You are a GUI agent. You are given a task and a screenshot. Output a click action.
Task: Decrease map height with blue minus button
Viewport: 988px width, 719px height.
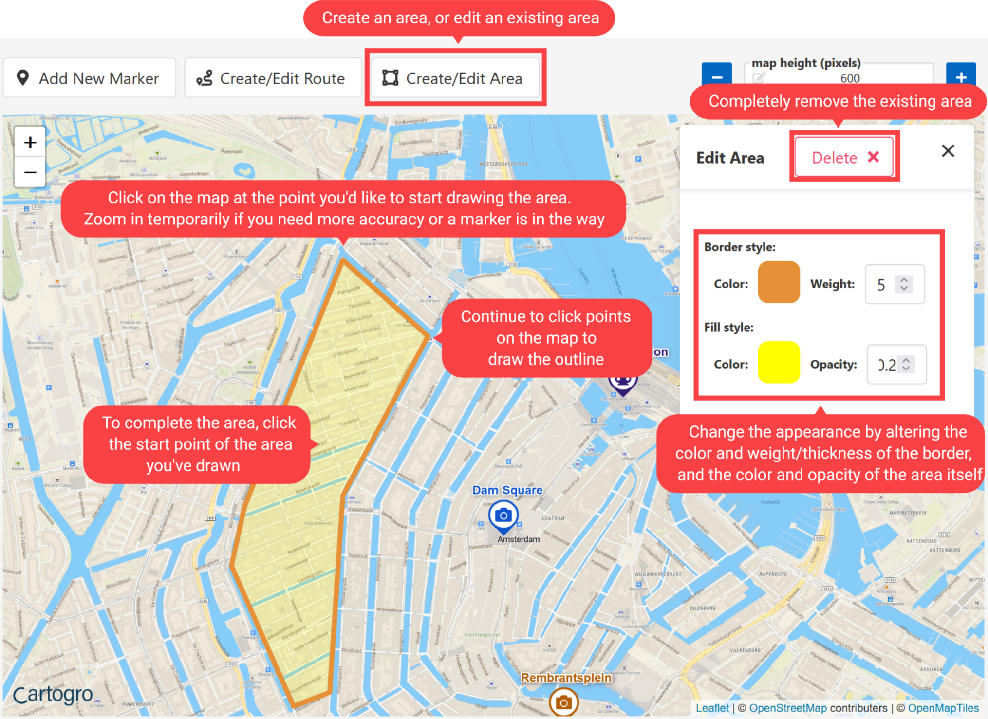716,76
